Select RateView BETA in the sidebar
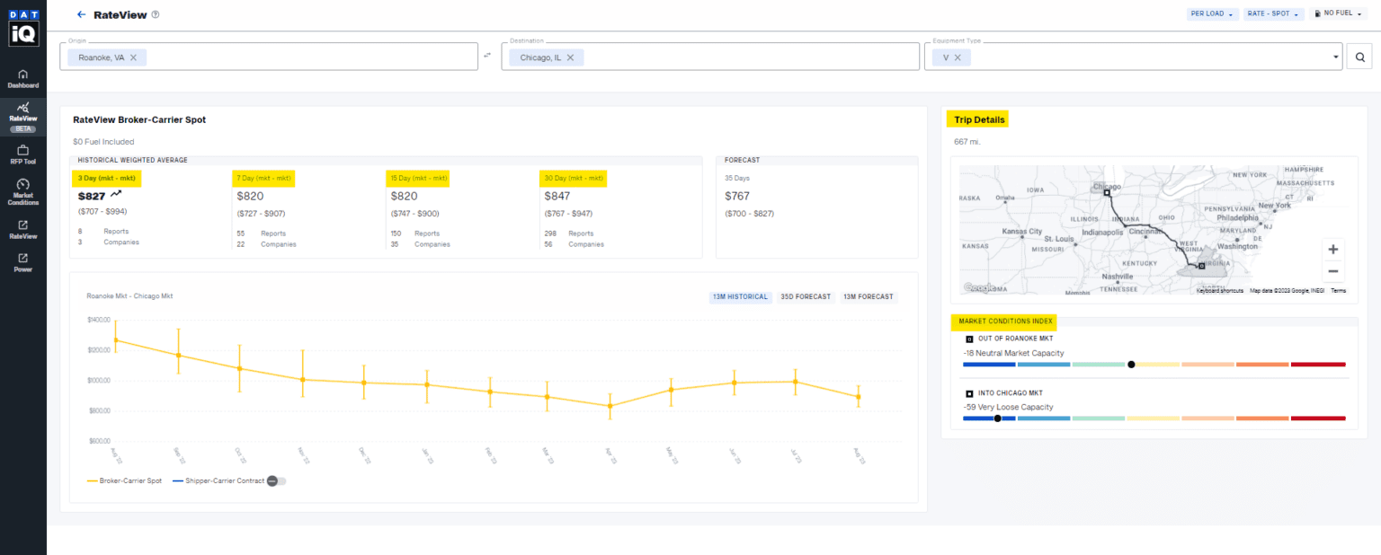This screenshot has width=1381, height=555. point(22,115)
